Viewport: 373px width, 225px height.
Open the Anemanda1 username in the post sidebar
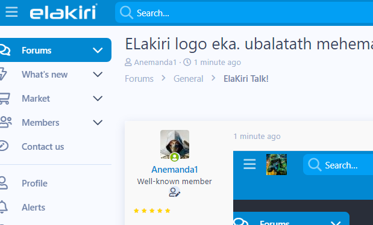(175, 170)
